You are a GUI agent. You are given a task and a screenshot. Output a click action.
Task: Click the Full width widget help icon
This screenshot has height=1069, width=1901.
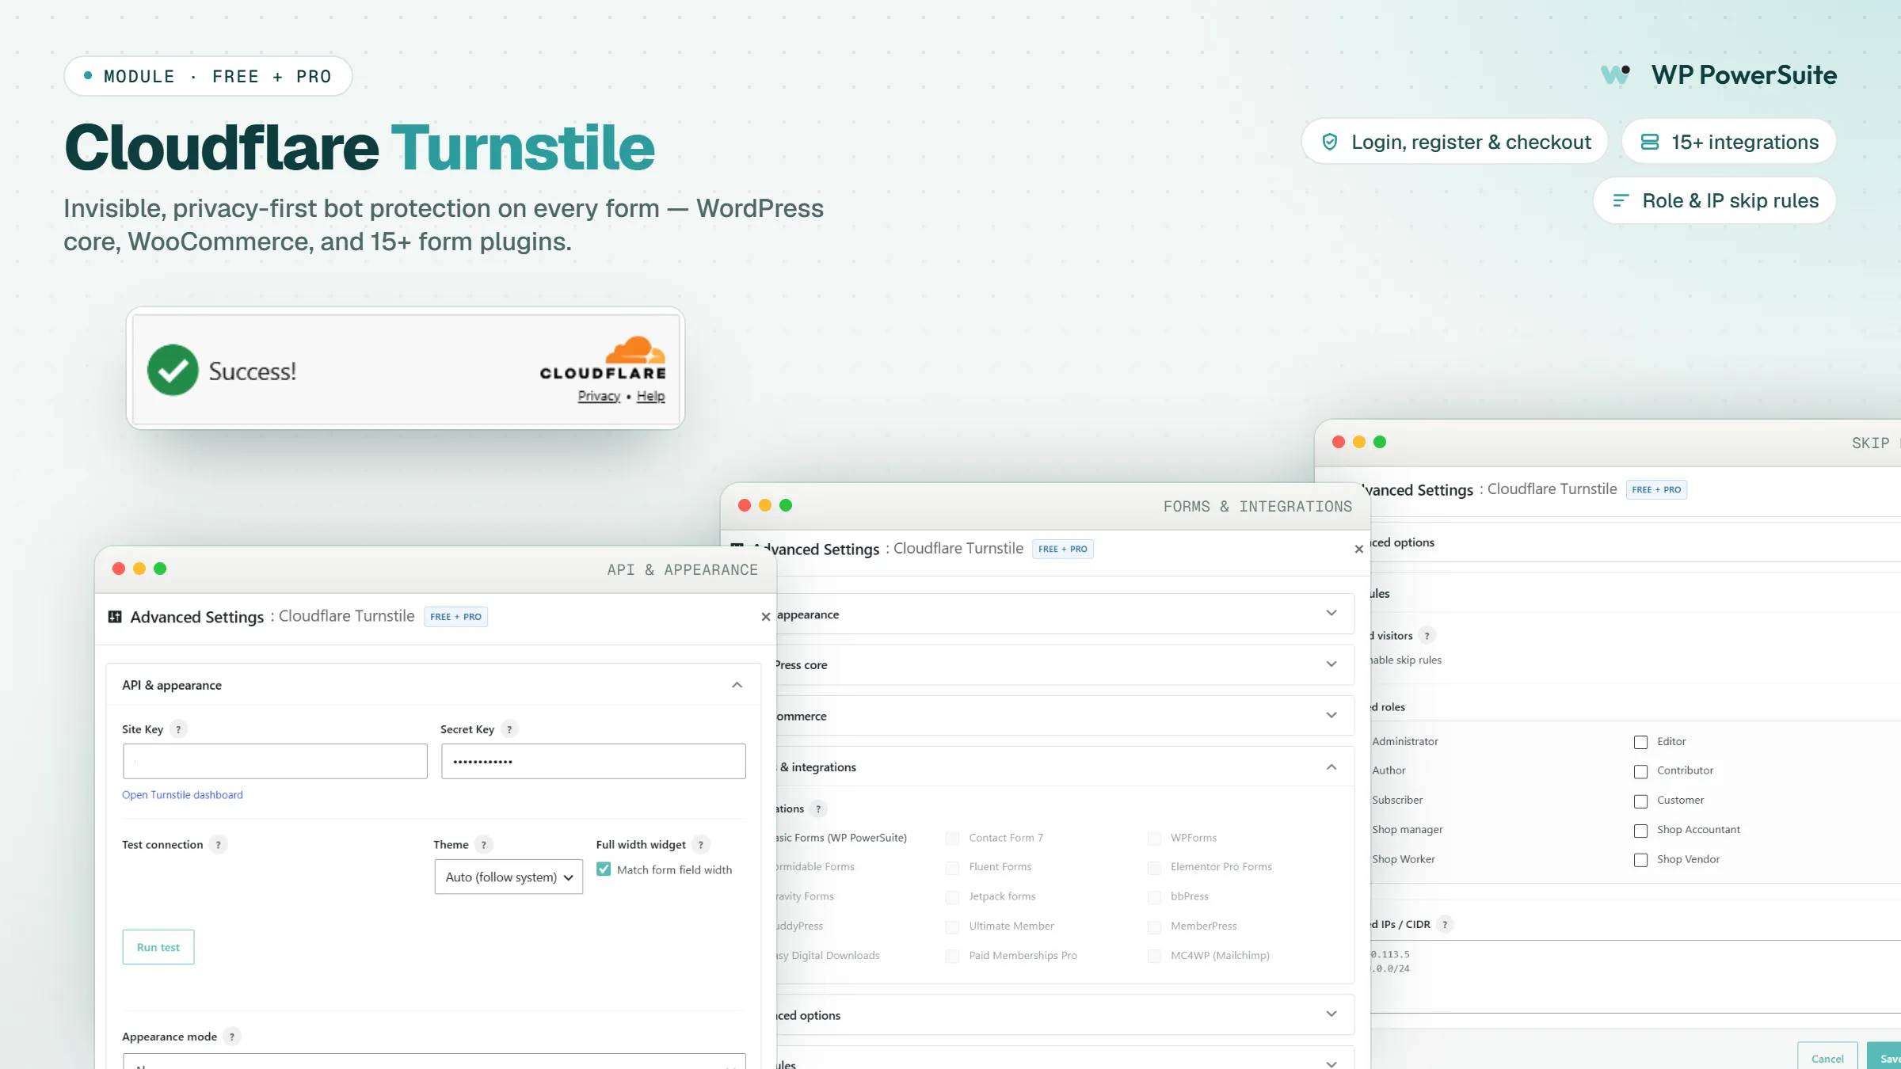click(700, 845)
